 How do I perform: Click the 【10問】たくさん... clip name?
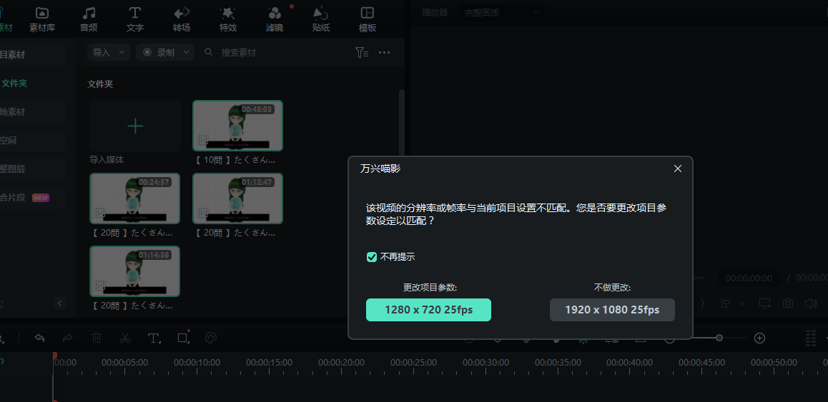[235, 160]
